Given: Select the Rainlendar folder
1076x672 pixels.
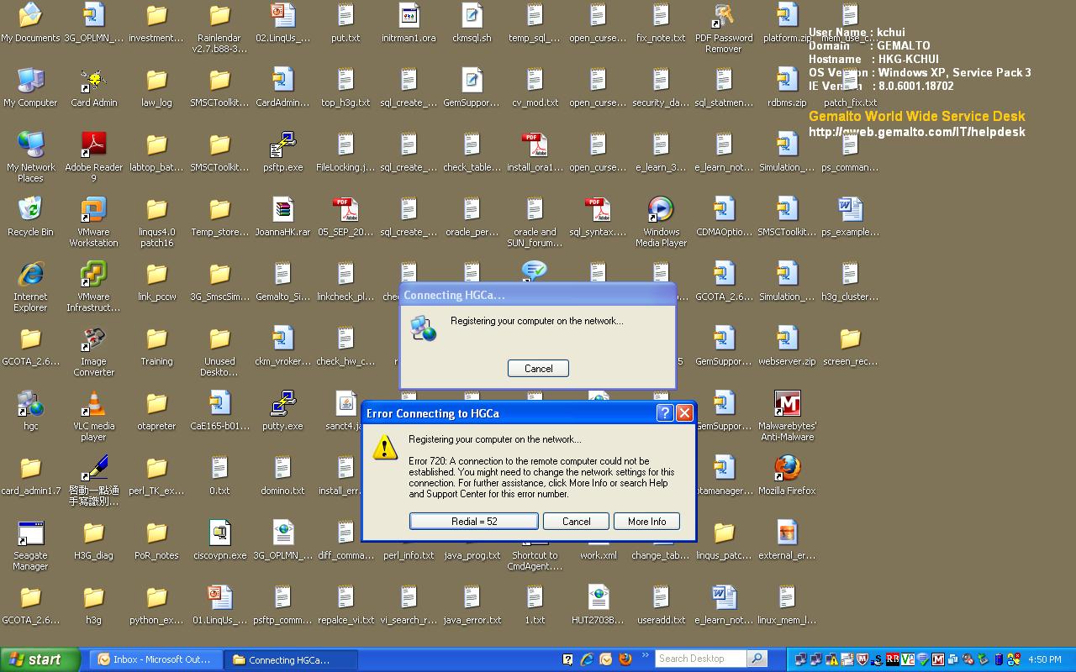Looking at the screenshot, I should pos(219,28).
